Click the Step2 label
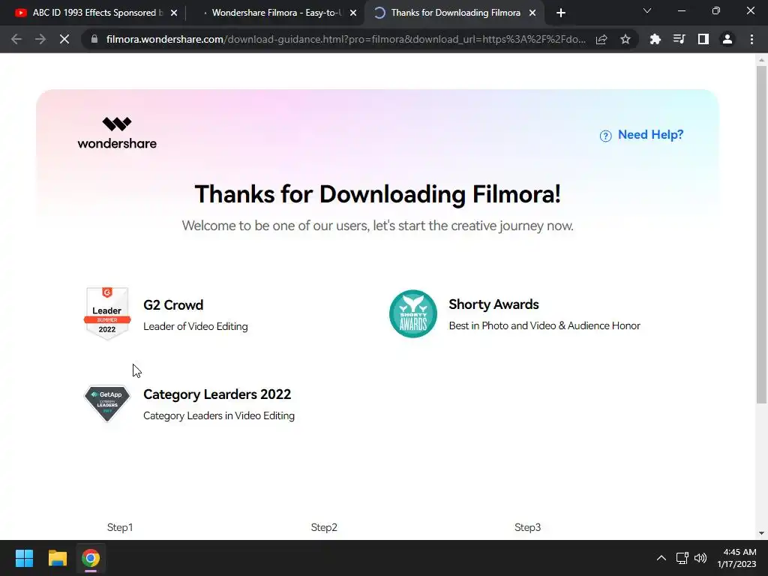 point(324,527)
